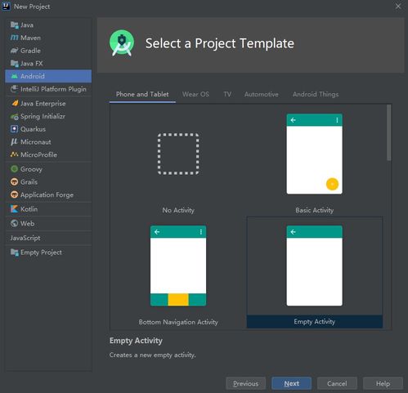The height and width of the screenshot is (393, 408).
Task: Go back with the Previous button
Action: tap(245, 383)
